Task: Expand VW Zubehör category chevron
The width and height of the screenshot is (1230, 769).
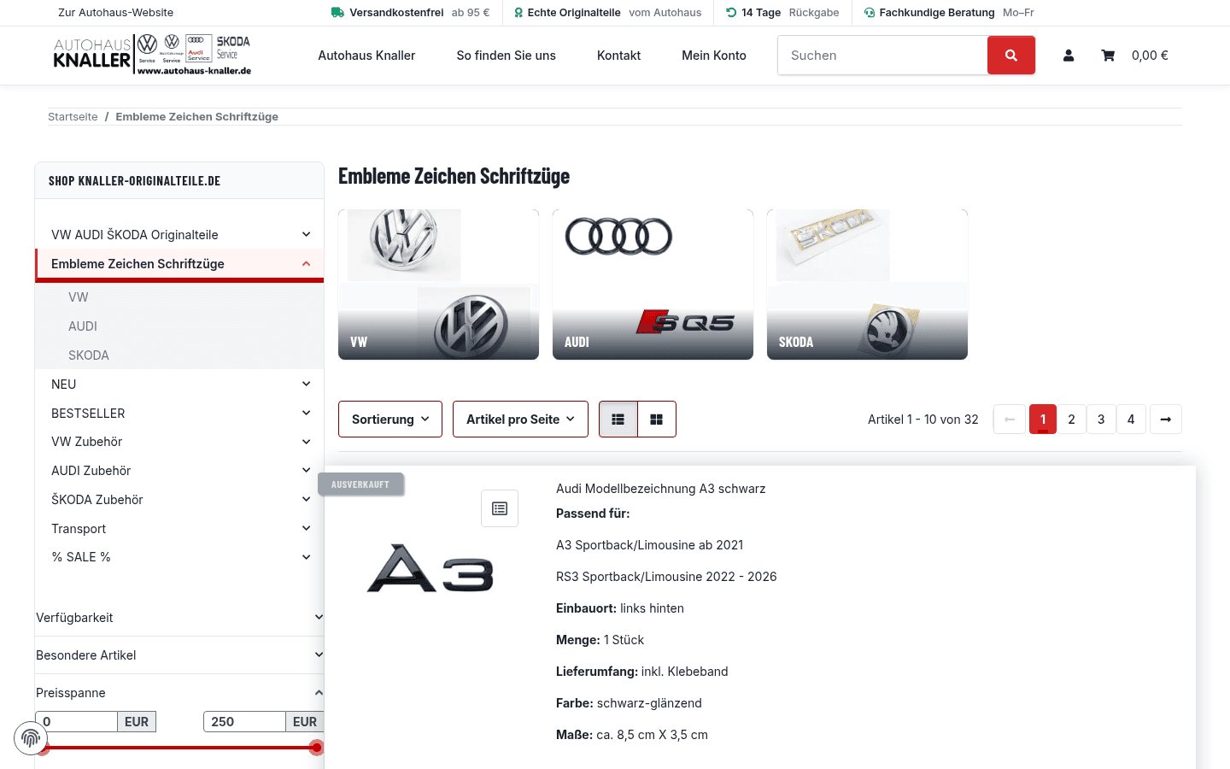Action: point(306,442)
